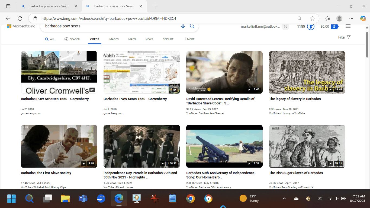Show hidden system tray icons chevron
This screenshot has height=208, width=370.
(x=284, y=199)
